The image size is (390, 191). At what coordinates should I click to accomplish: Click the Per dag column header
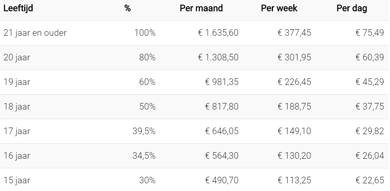[352, 8]
